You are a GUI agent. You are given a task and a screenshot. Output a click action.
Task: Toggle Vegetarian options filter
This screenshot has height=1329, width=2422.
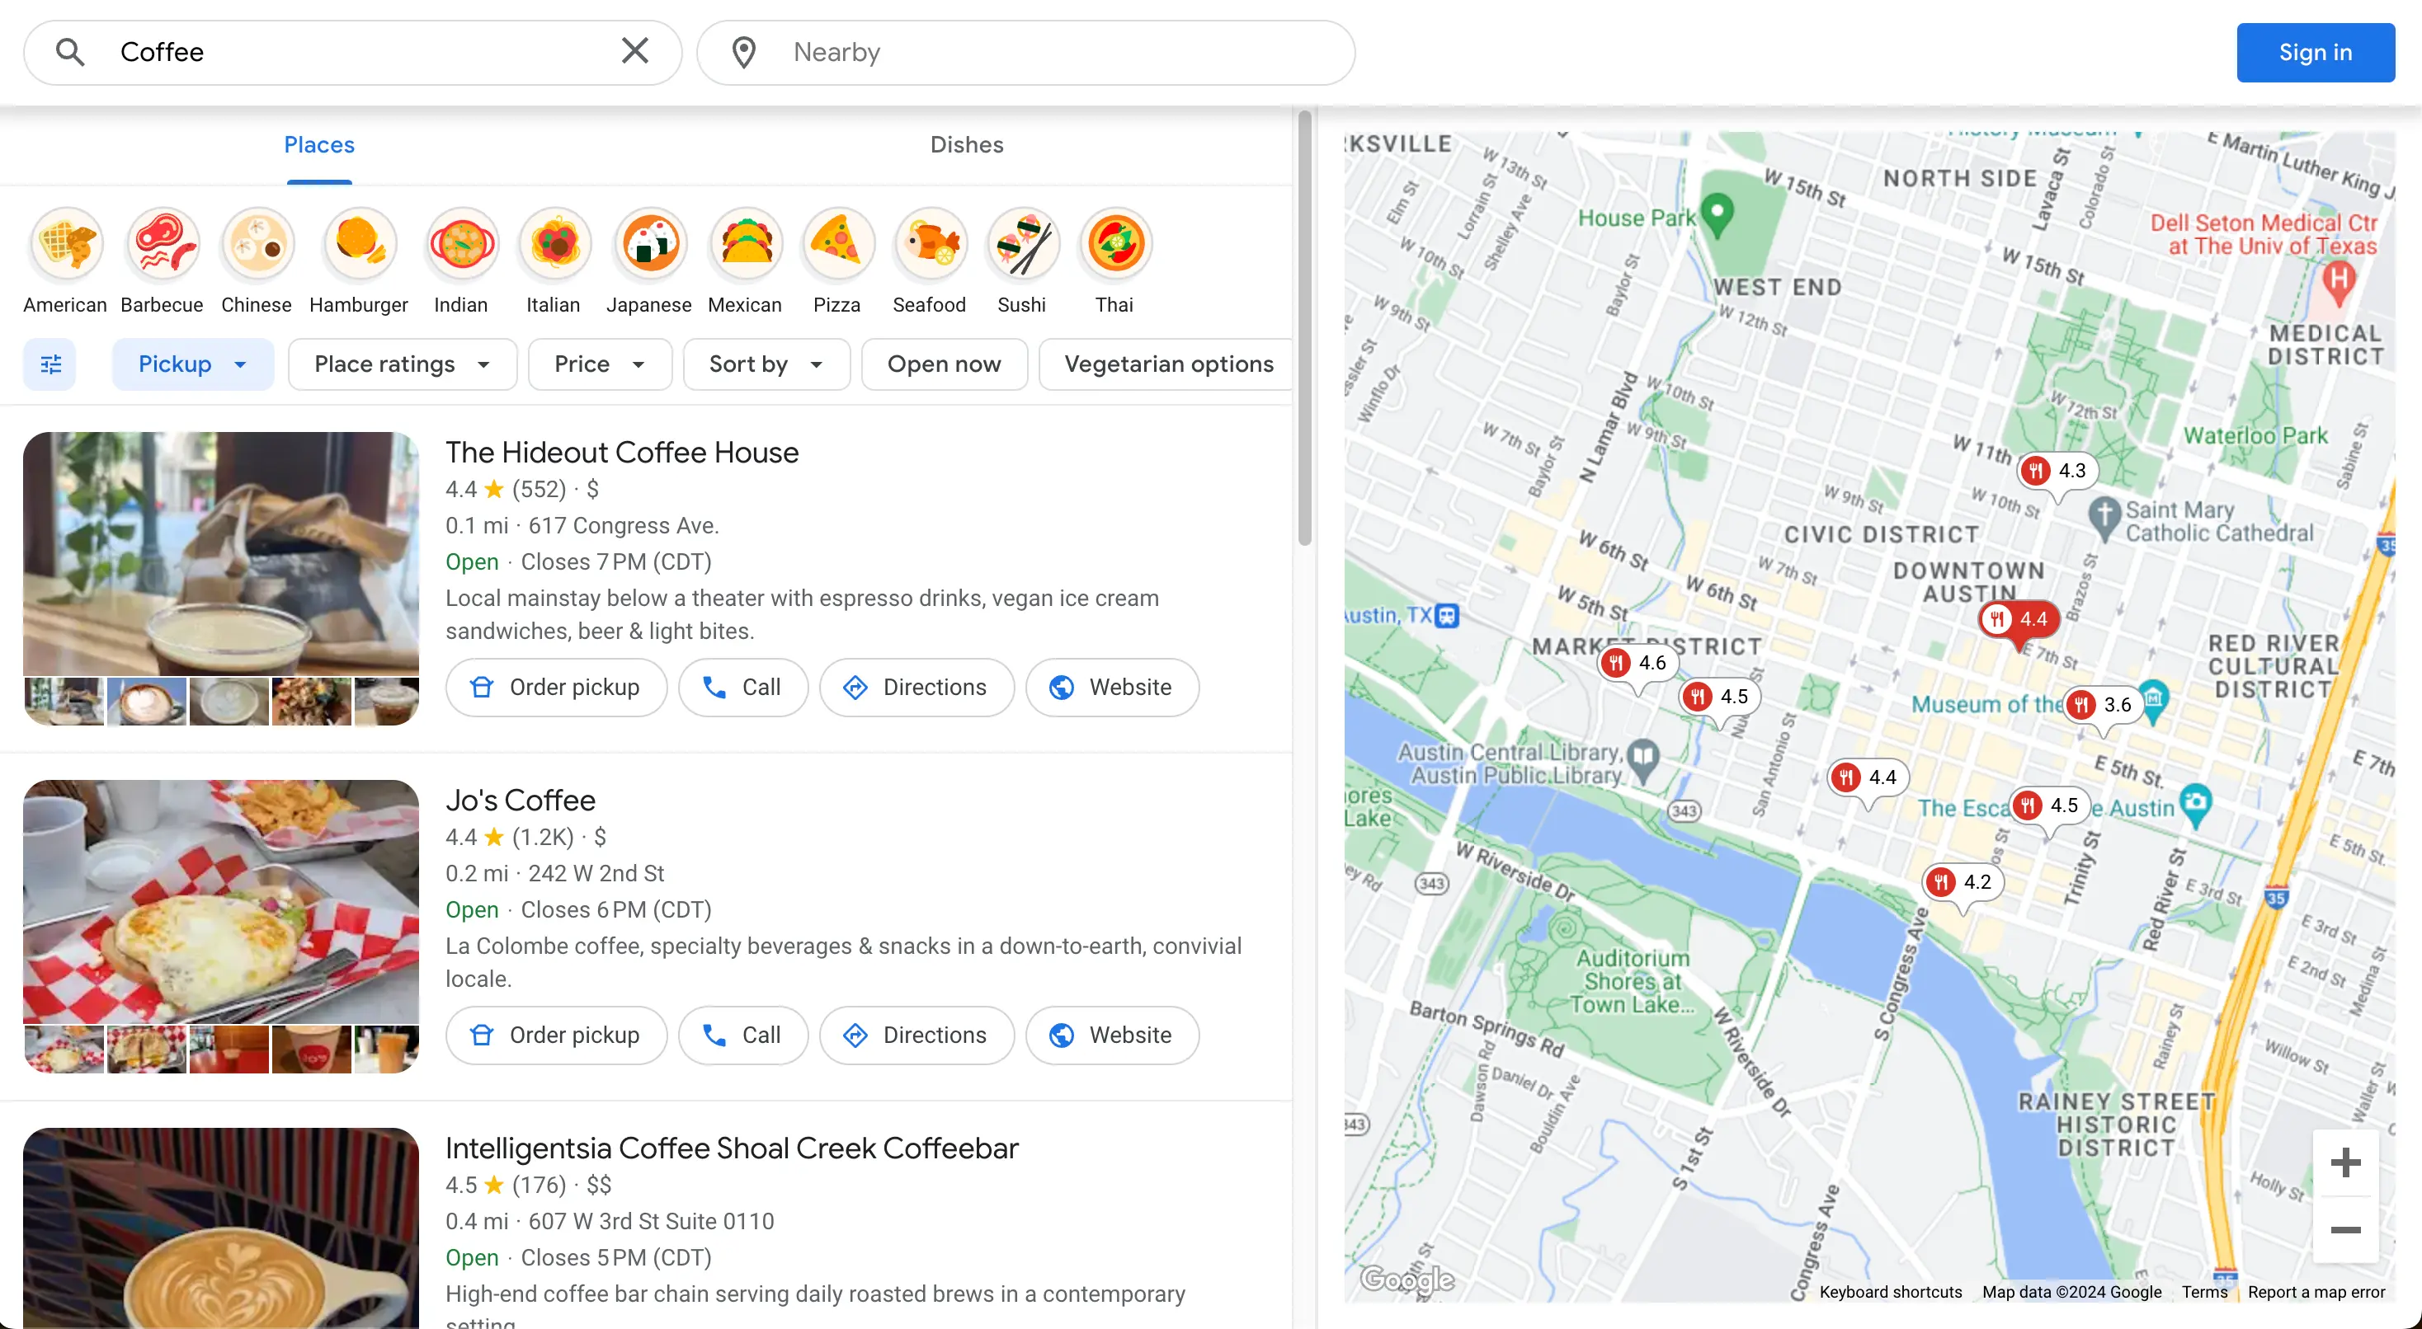pyautogui.click(x=1167, y=364)
